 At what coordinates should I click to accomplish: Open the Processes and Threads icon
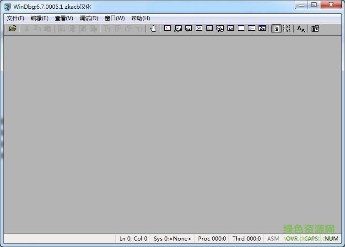[x=252, y=28]
